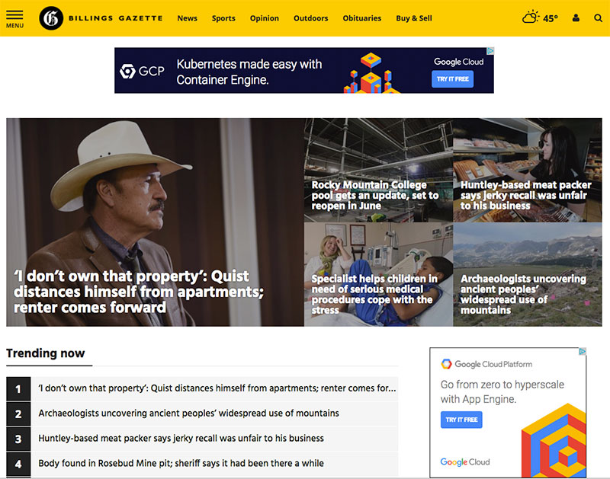Open trending story about Rosebud Mine pit
The width and height of the screenshot is (610, 479).
[181, 463]
